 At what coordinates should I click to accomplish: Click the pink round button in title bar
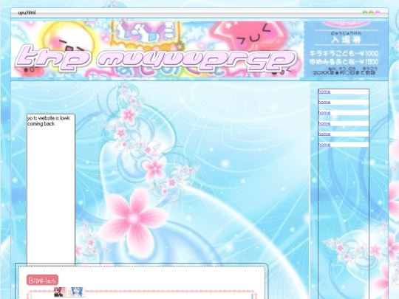tap(378, 13)
